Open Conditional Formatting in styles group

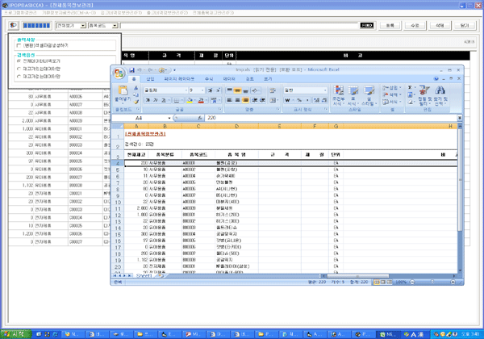(339, 95)
